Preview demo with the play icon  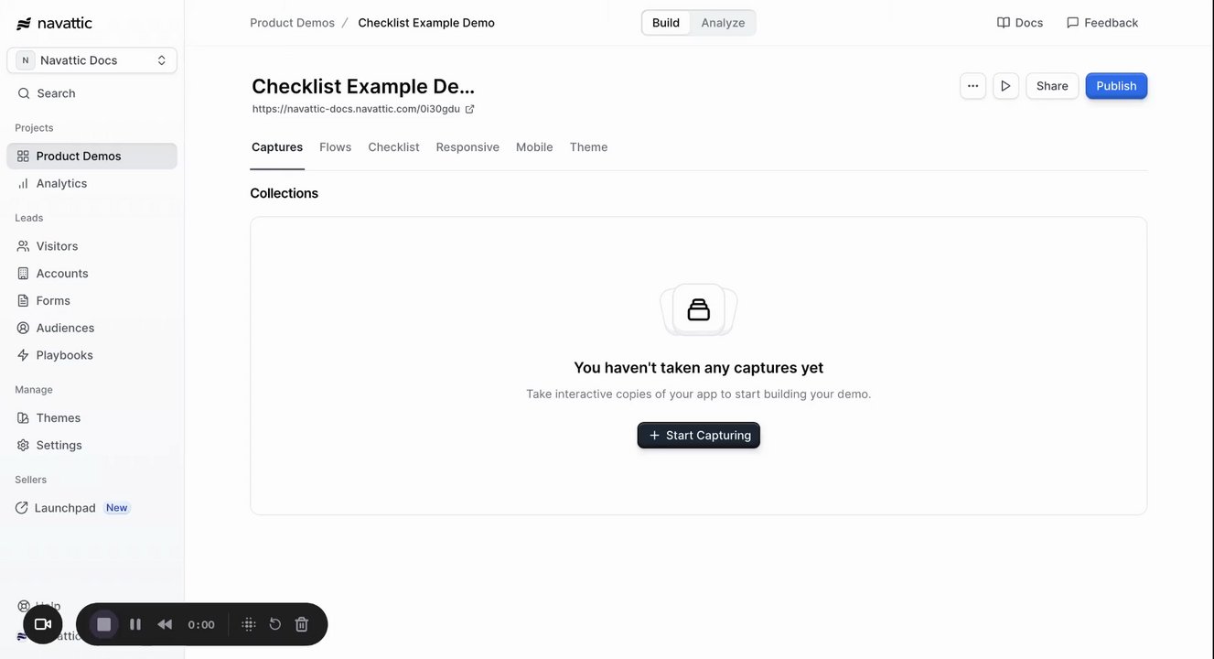click(x=1005, y=86)
